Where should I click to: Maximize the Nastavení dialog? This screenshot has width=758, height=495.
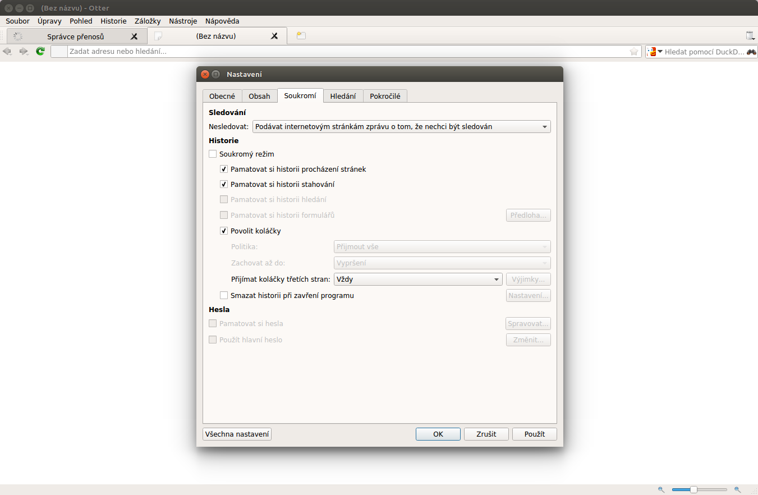pyautogui.click(x=216, y=74)
